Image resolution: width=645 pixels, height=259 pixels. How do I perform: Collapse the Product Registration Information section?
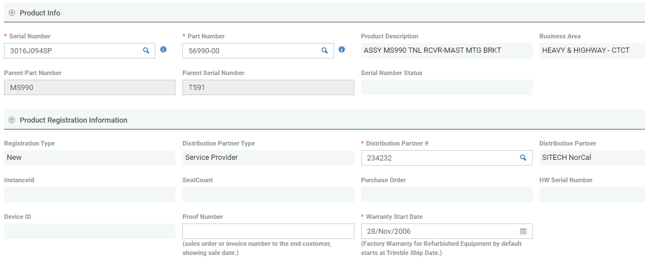[x=12, y=120]
